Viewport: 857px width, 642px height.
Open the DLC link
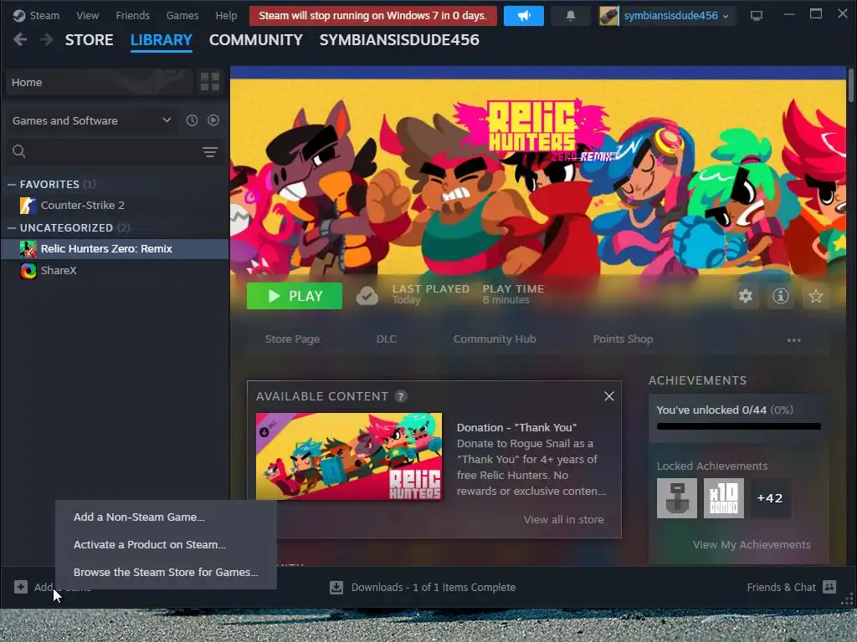click(387, 339)
